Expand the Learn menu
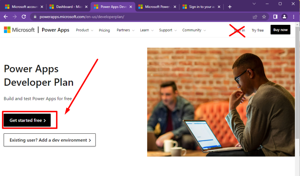Screen dimensions: 300x176 (147, 30)
